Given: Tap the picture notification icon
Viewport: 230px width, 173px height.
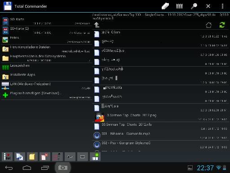Looking at the screenshot, I should tap(190, 168).
